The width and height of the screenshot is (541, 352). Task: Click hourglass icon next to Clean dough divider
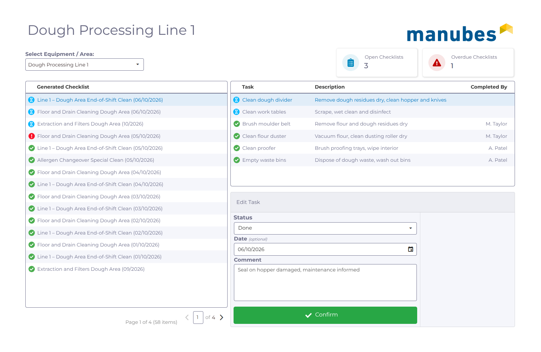coord(237,100)
